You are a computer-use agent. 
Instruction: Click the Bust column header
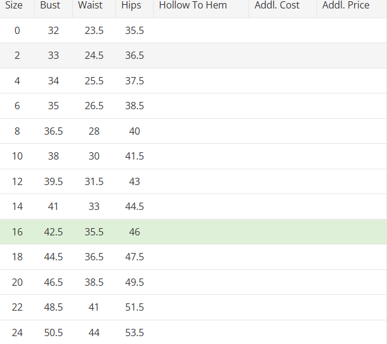click(x=50, y=5)
